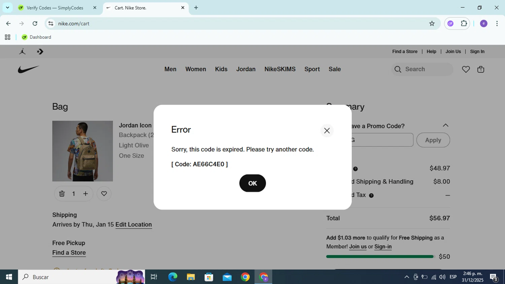Open the Sport menu
Image resolution: width=505 pixels, height=284 pixels.
click(312, 69)
